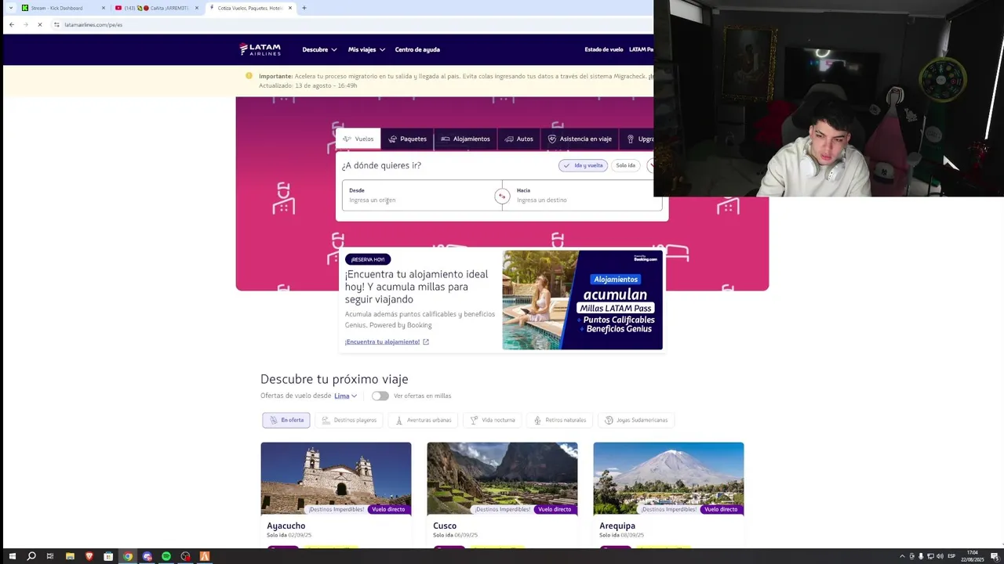
Task: Close the Stream - Kick Dashboard tab
Action: (104, 8)
